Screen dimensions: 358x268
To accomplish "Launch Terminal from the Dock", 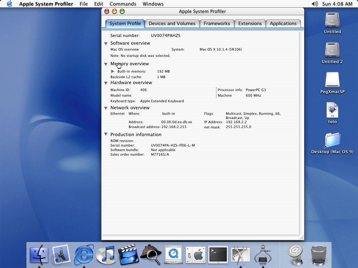I will point(218,255).
